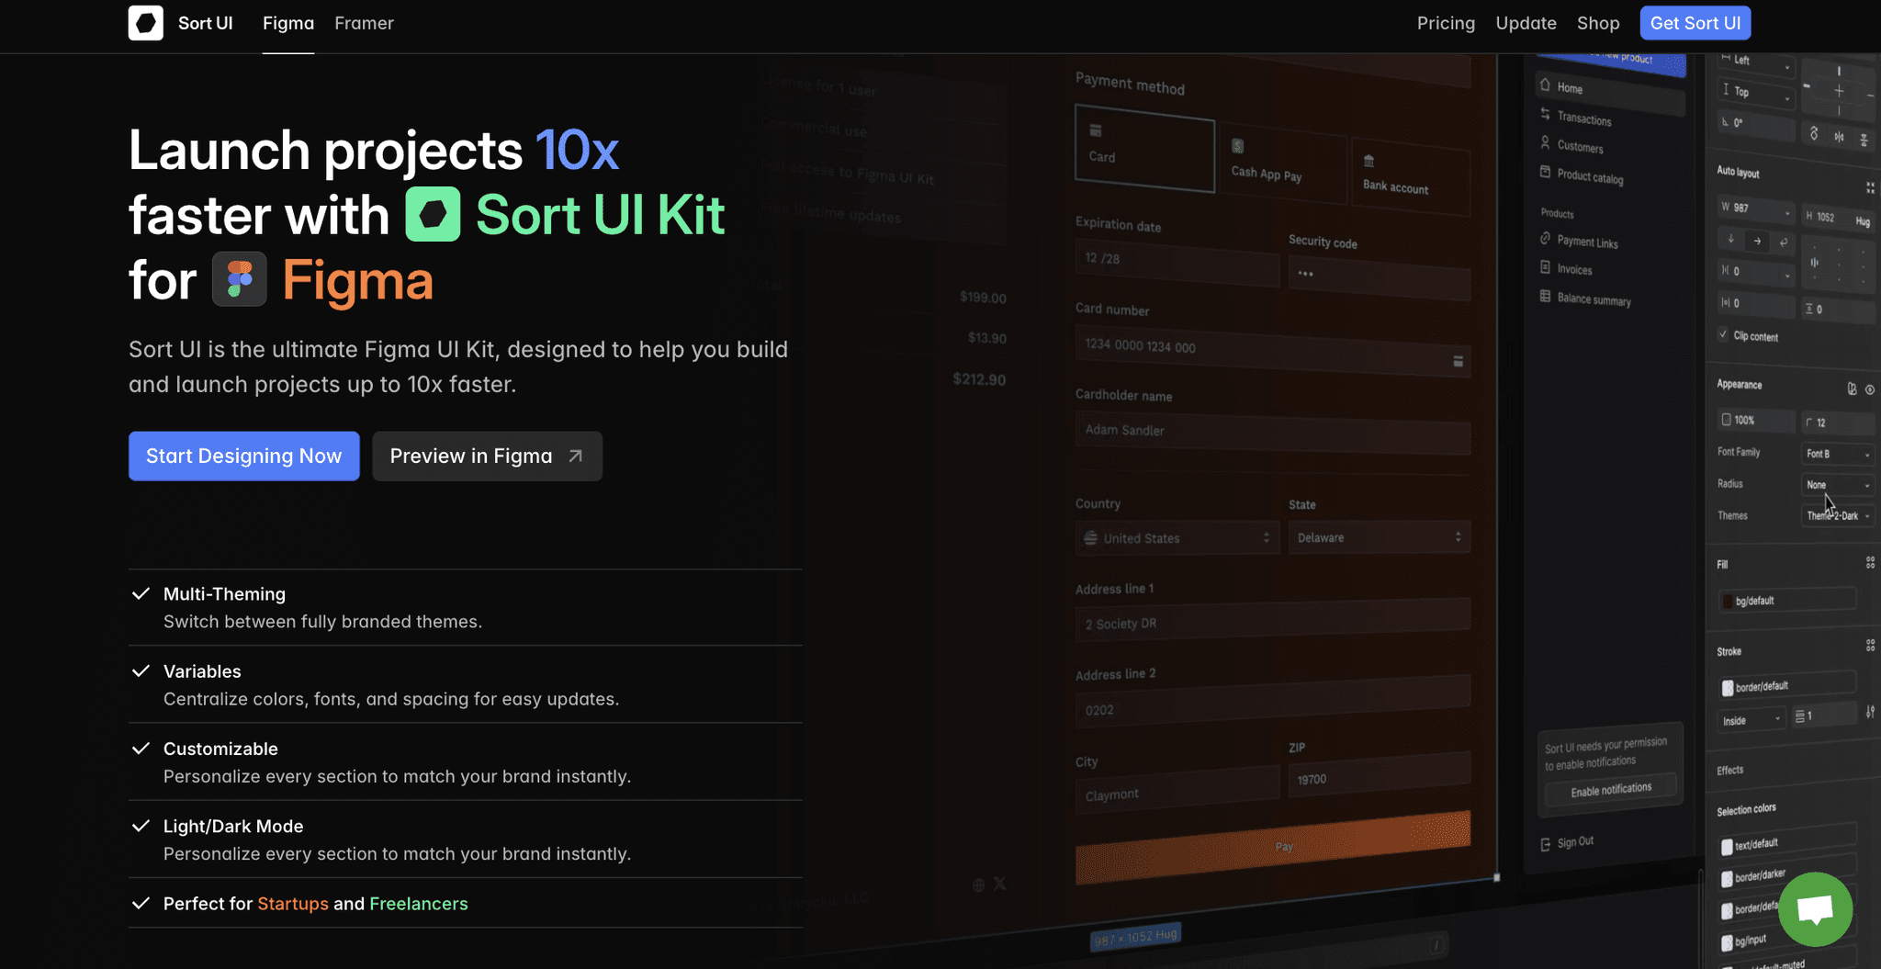
Task: Click the Invoices icon in the sidebar
Action: pyautogui.click(x=1547, y=269)
